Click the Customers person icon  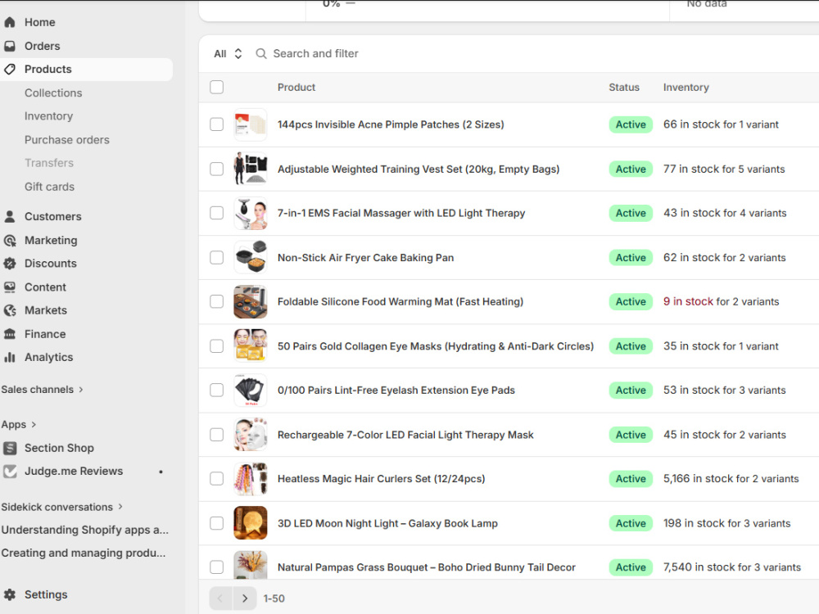tap(9, 217)
